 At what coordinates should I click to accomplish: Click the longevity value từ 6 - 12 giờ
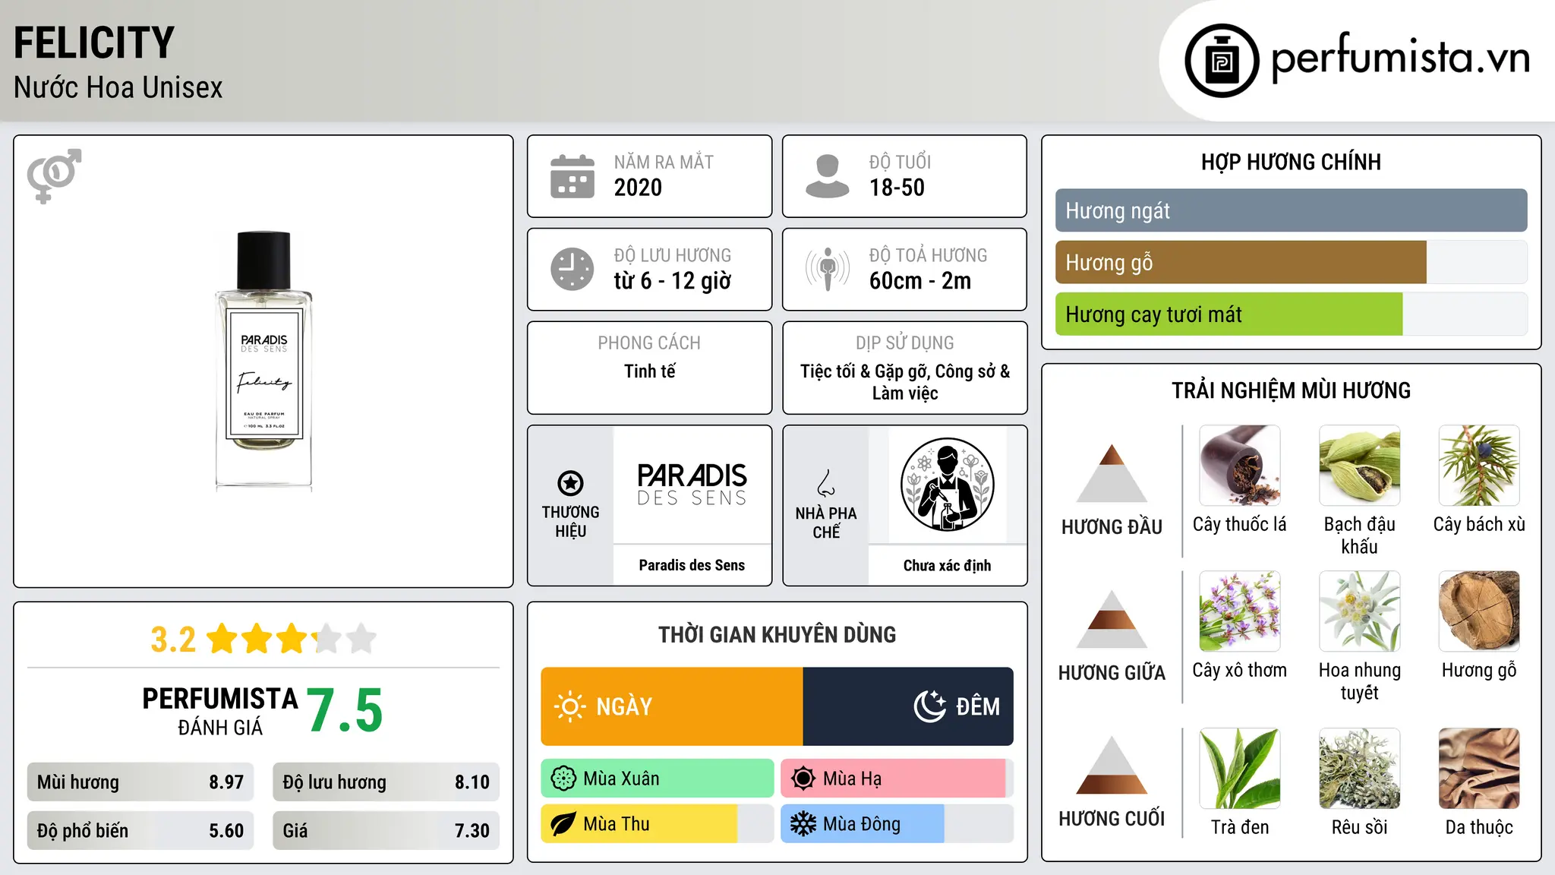click(x=673, y=281)
